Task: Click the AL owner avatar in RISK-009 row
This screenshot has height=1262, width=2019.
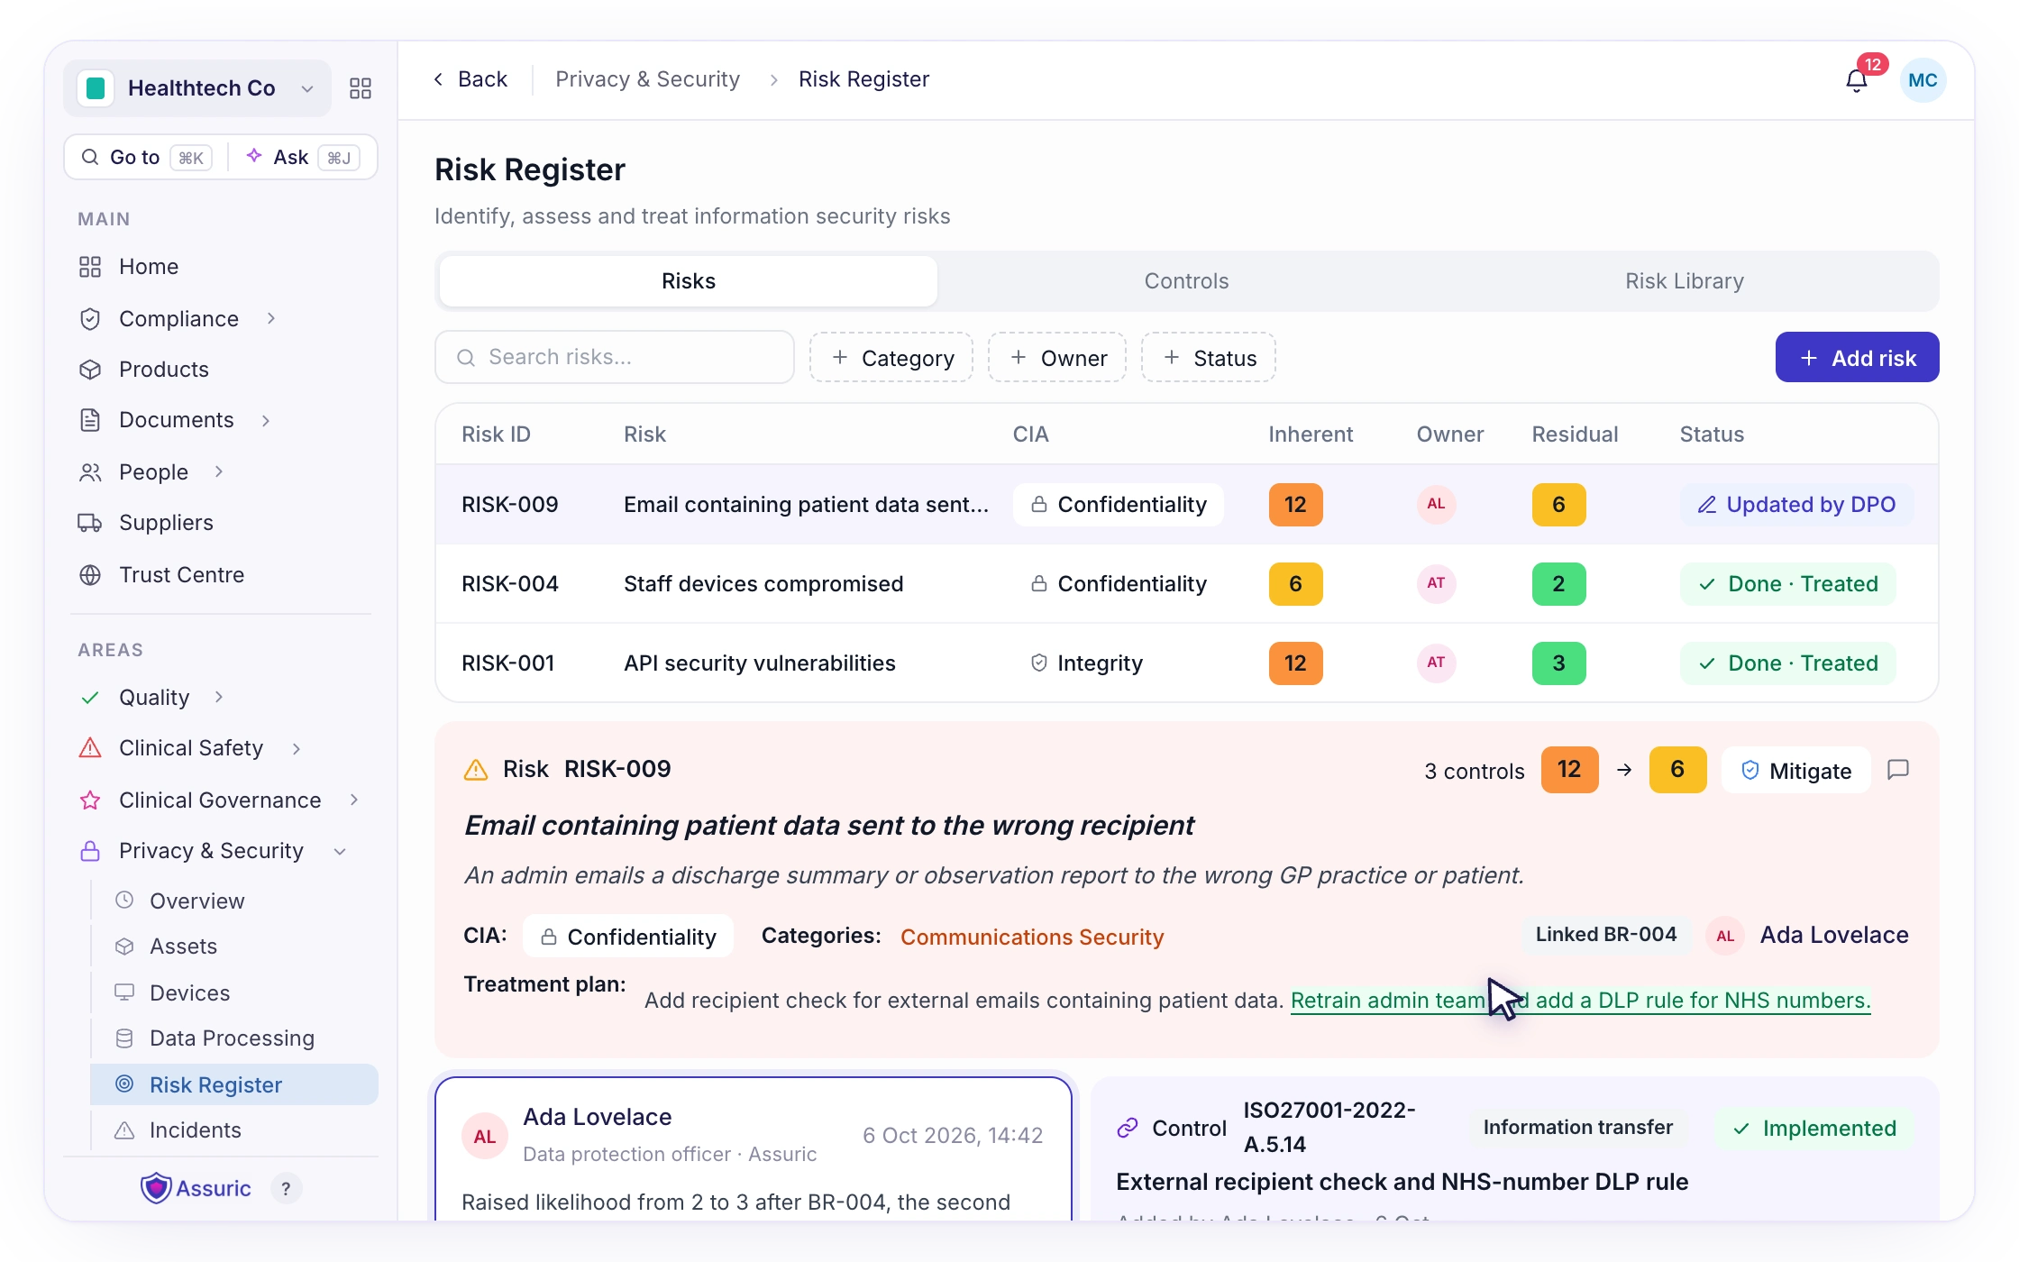Action: [x=1436, y=504]
